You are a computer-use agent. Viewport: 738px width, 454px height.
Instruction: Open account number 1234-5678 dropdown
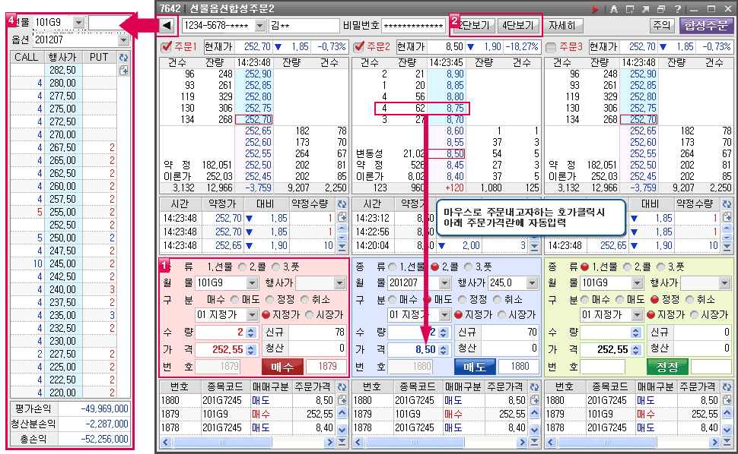coord(259,25)
